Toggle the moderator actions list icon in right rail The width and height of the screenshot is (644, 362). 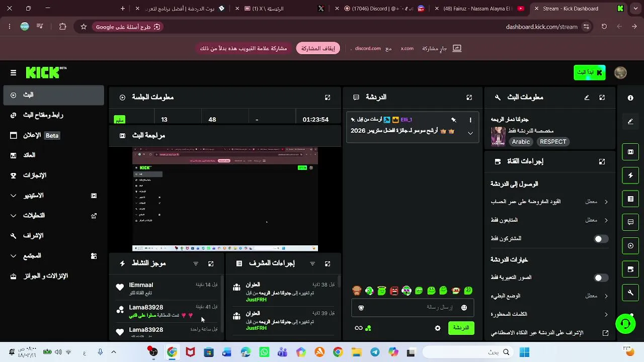coord(630,199)
